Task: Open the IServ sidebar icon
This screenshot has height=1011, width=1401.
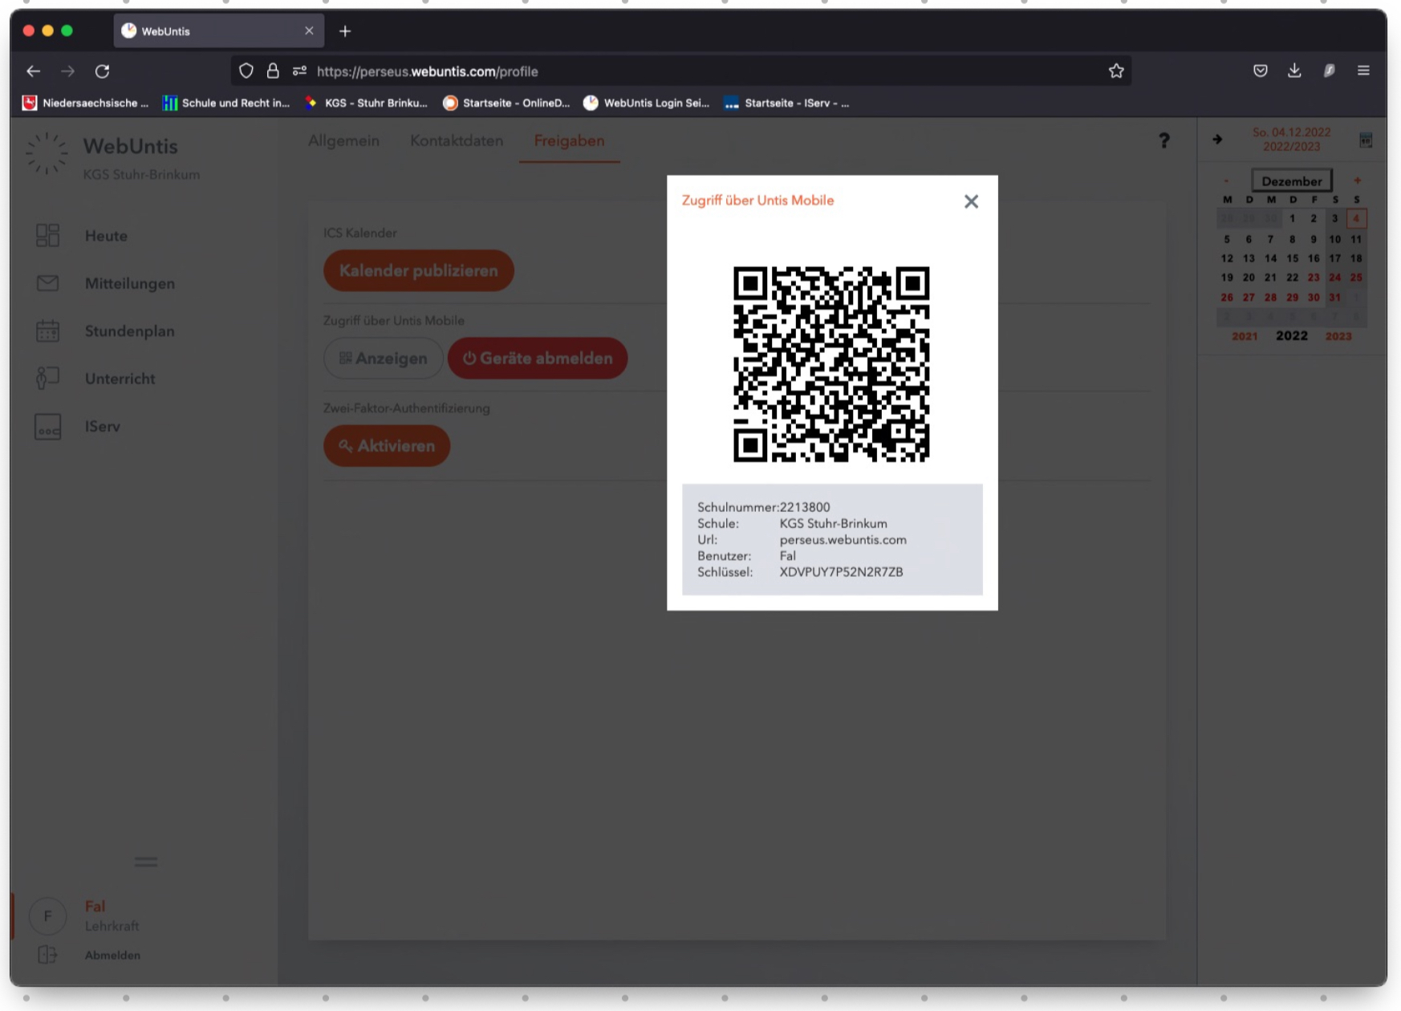Action: click(47, 426)
